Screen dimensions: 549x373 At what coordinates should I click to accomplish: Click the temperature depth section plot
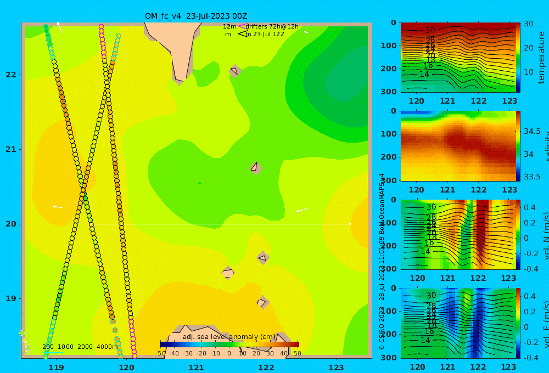[458, 58]
